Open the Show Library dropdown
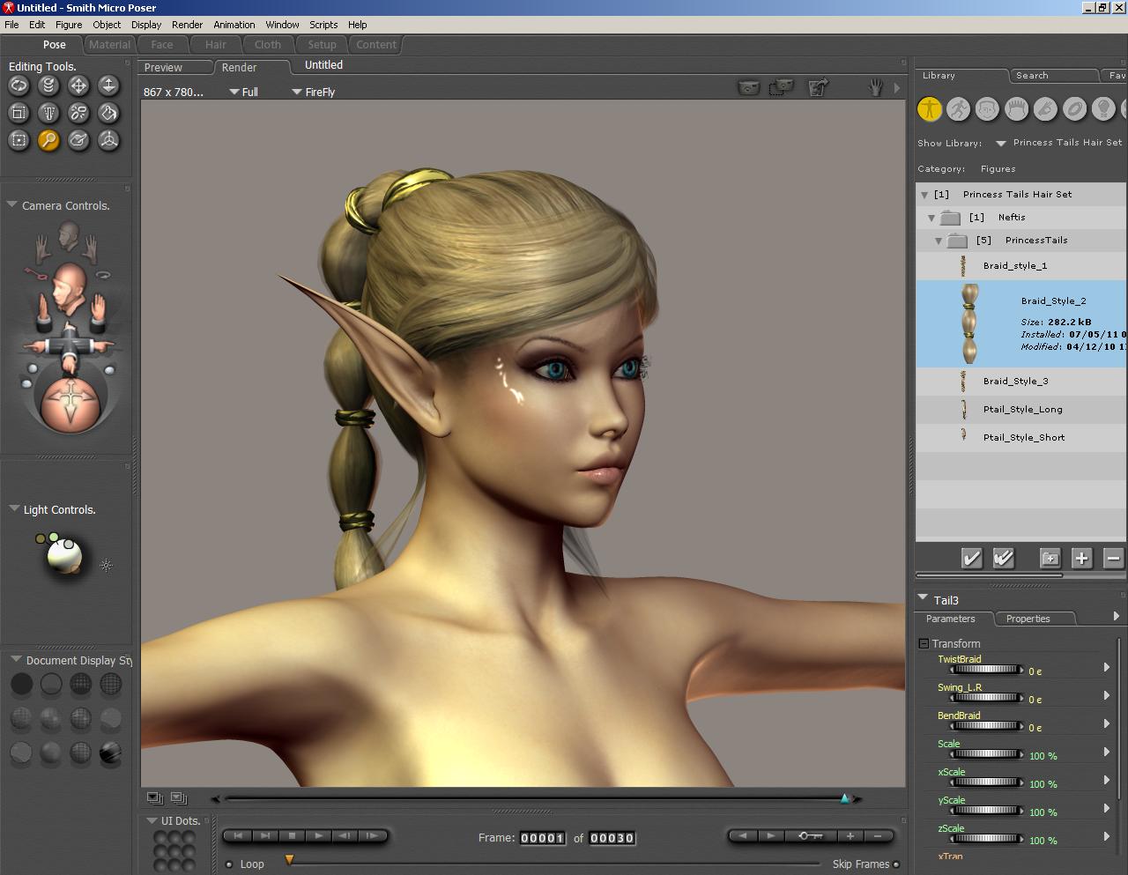 pyautogui.click(x=1001, y=143)
